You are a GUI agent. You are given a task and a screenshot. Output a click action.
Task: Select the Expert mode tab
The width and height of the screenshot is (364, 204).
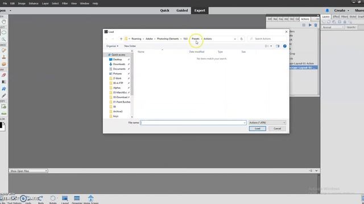click(x=200, y=10)
